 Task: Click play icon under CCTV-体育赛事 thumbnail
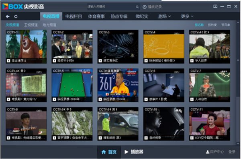coord(100,99)
